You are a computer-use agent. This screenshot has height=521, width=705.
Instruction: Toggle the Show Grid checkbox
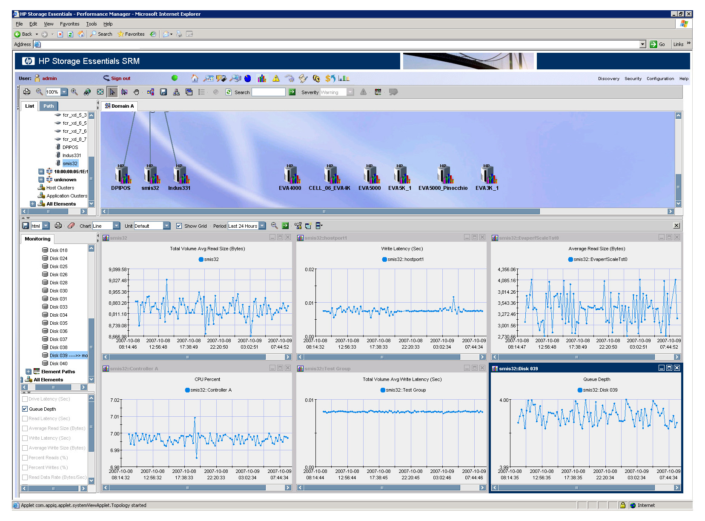179,226
